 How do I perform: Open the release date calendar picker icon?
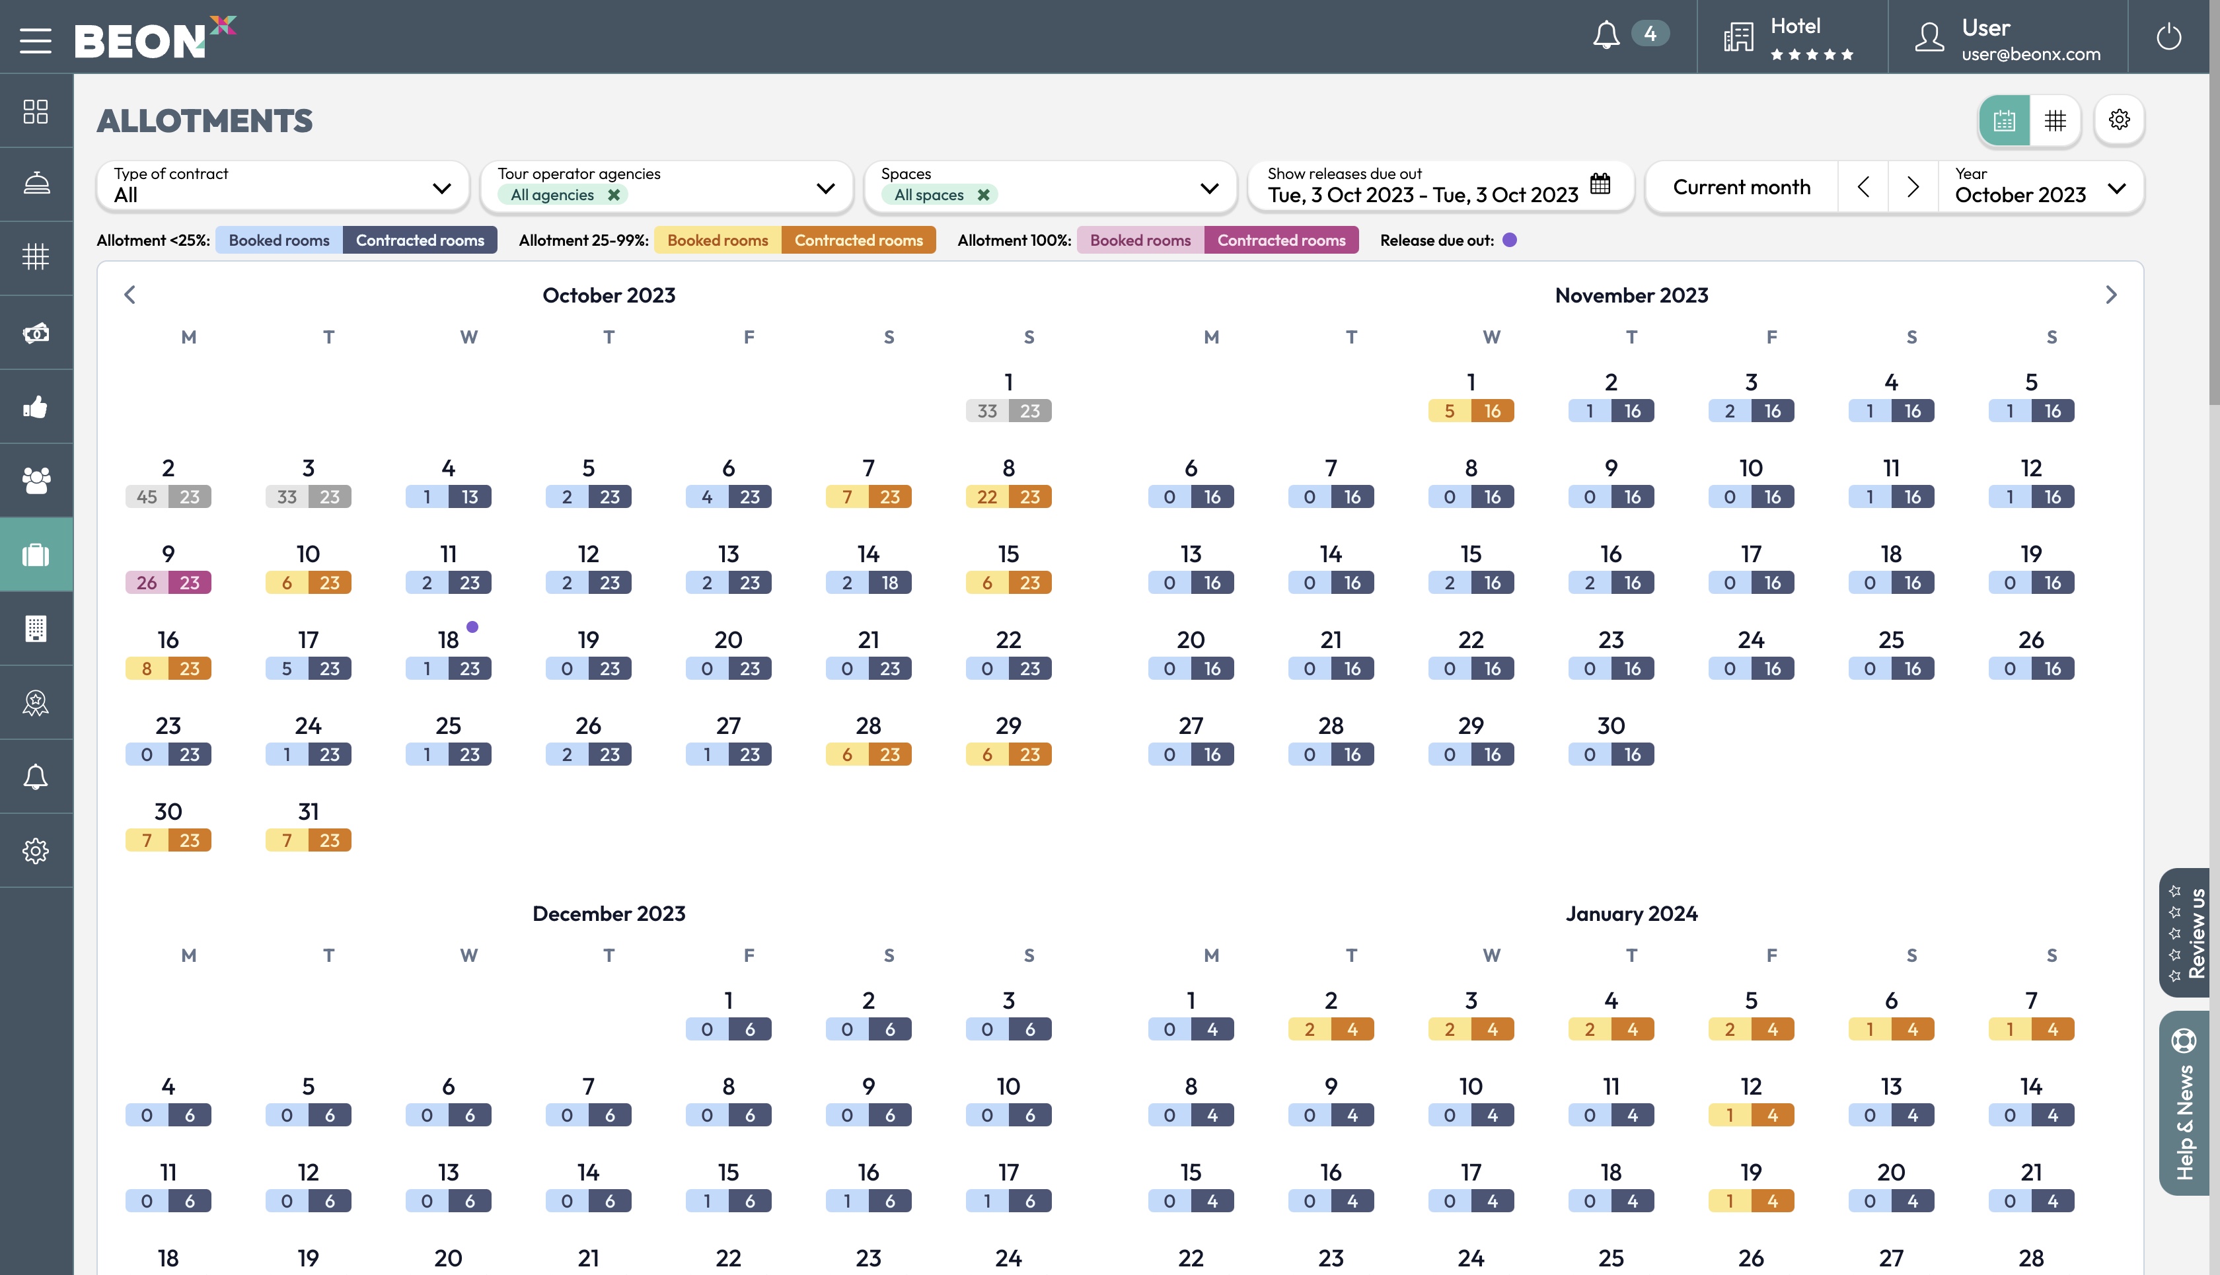pos(1600,184)
